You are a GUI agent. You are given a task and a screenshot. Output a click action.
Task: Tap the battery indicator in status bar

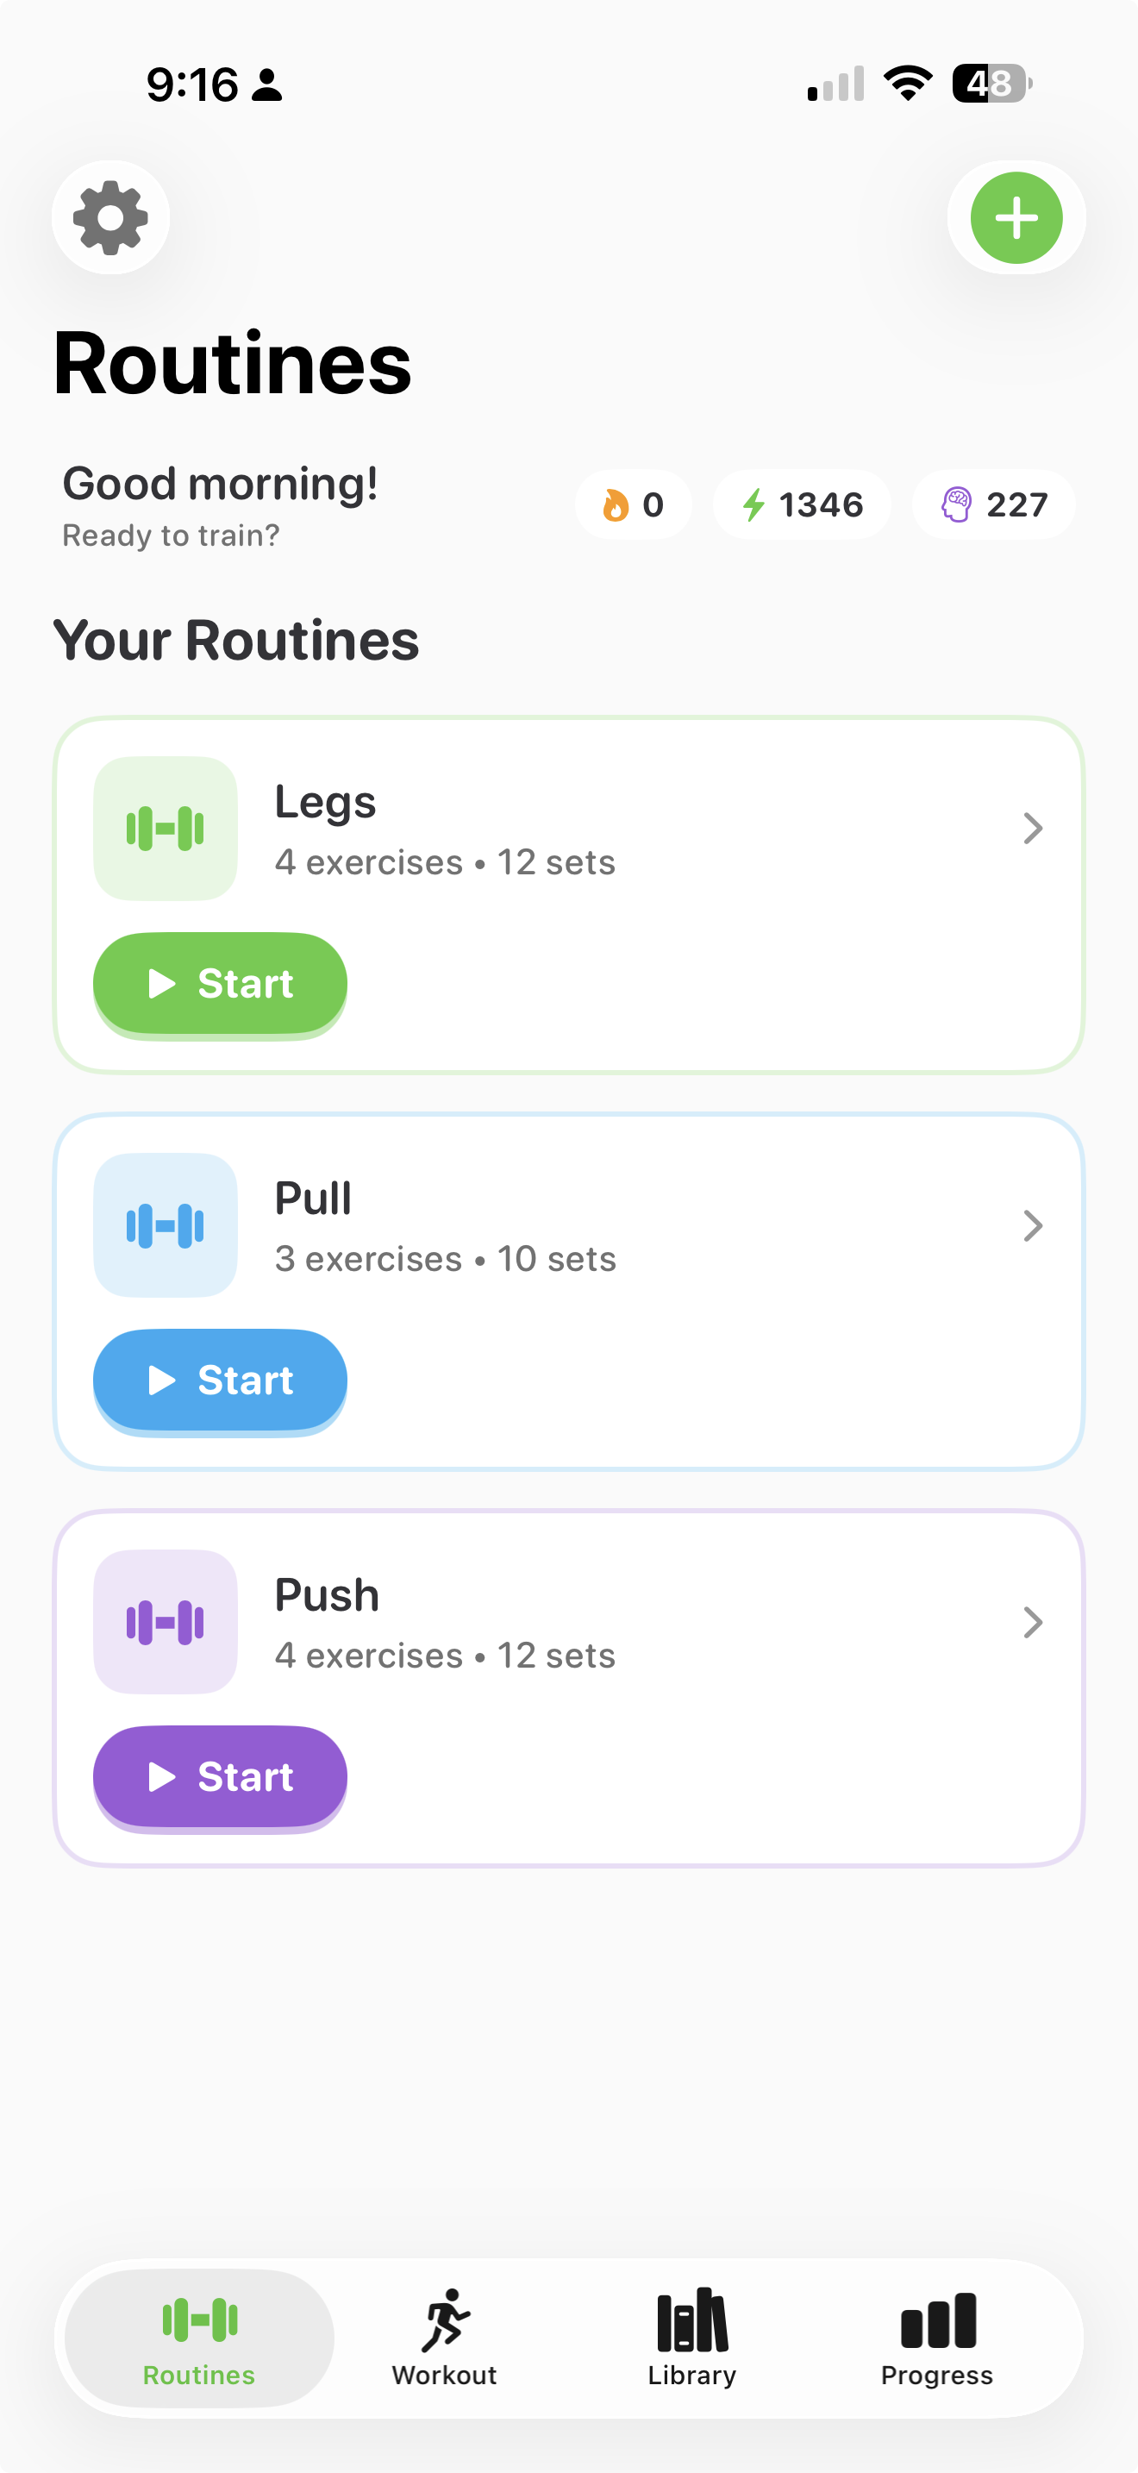[x=991, y=84]
